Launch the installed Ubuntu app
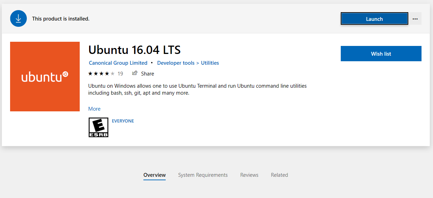 pyautogui.click(x=374, y=19)
